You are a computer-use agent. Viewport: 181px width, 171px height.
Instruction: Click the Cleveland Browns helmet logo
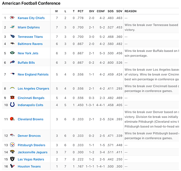(x=12, y=119)
